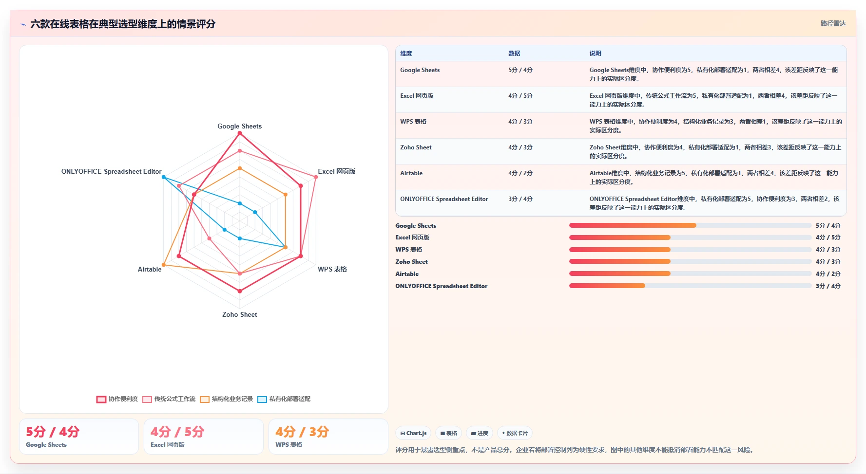The width and height of the screenshot is (866, 474).
Task: Click the page title 六款在线表格在典型选型维度上的情景评分
Action: tap(123, 24)
